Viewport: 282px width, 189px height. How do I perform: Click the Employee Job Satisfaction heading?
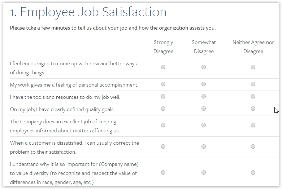tap(88, 12)
